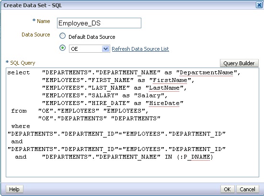Click the 'where' keyword in query
264x196 pixels.
pos(21,127)
